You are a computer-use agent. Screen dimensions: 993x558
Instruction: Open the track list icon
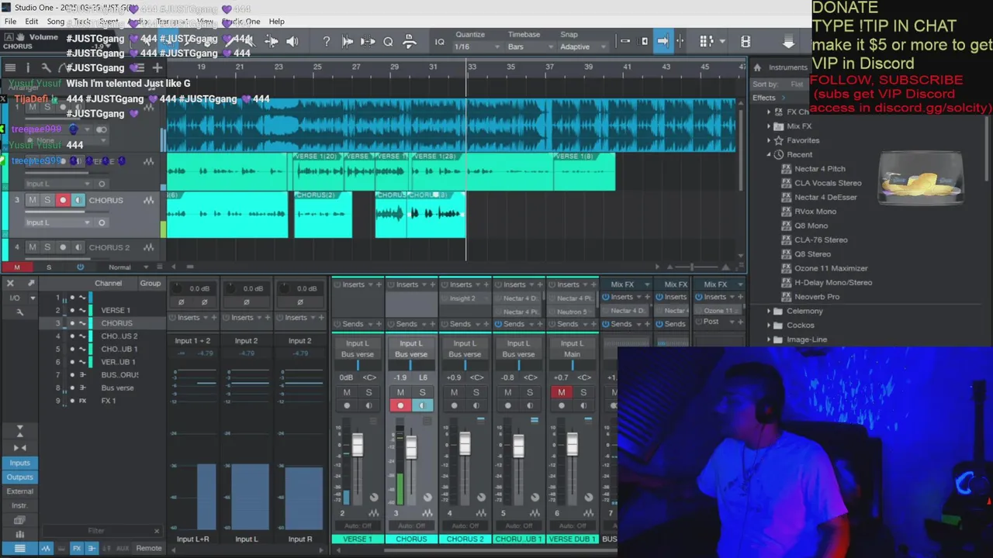point(11,68)
